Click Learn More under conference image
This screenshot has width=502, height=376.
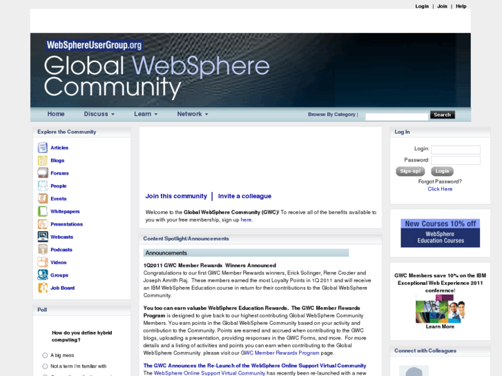[x=440, y=327]
